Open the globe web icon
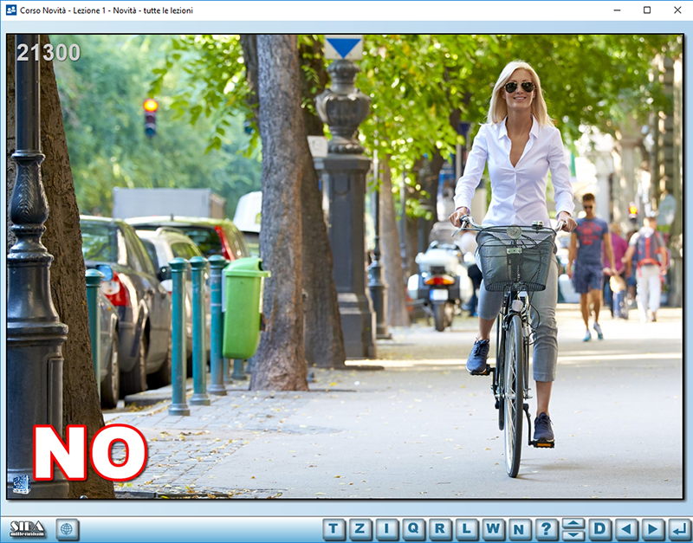This screenshot has height=543, width=693. [68, 529]
